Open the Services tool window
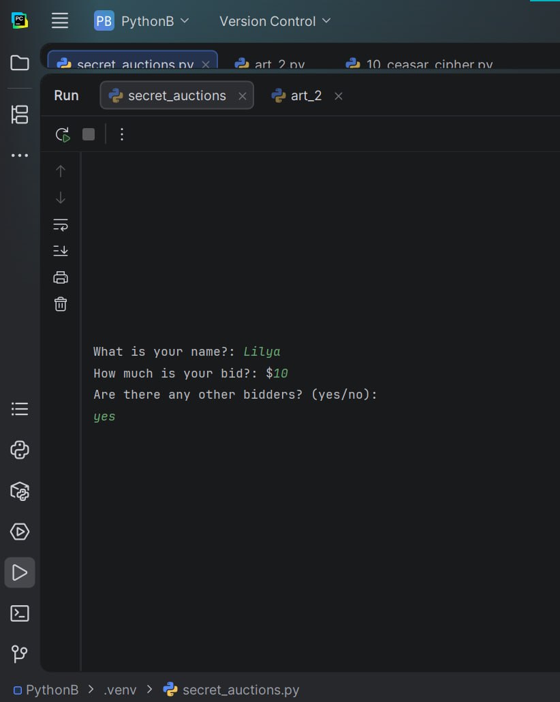Screen dimensions: 560x702 click(20, 532)
